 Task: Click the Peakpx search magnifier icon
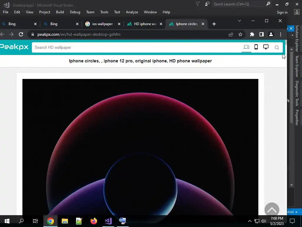[x=277, y=48]
